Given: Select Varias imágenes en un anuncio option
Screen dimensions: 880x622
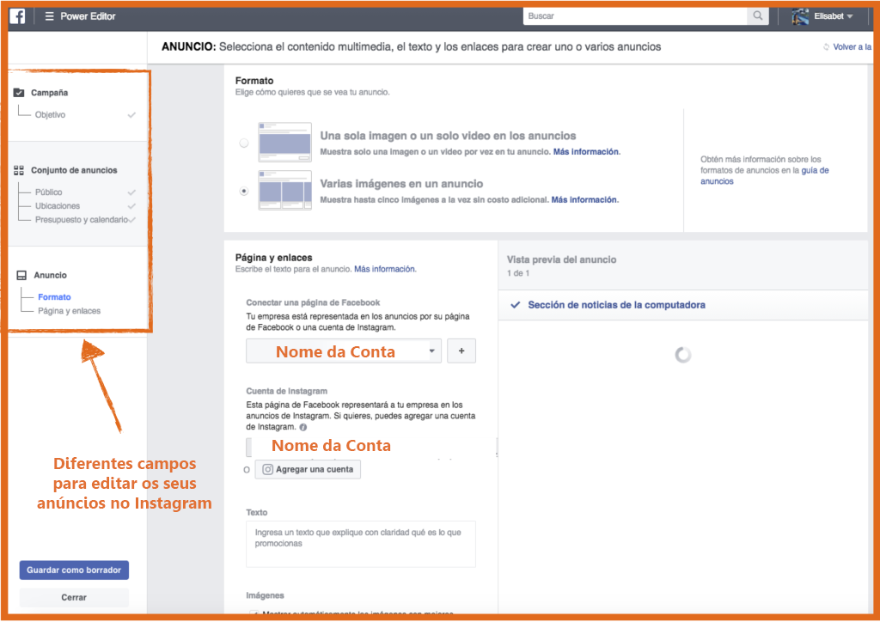Looking at the screenshot, I should [x=245, y=191].
